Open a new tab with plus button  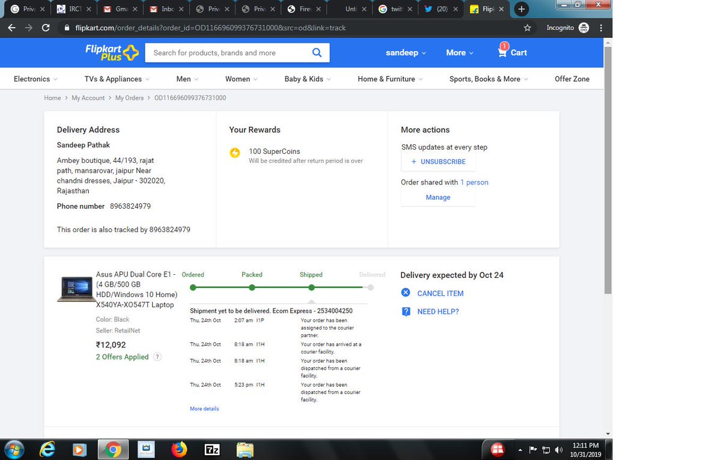pos(522,9)
